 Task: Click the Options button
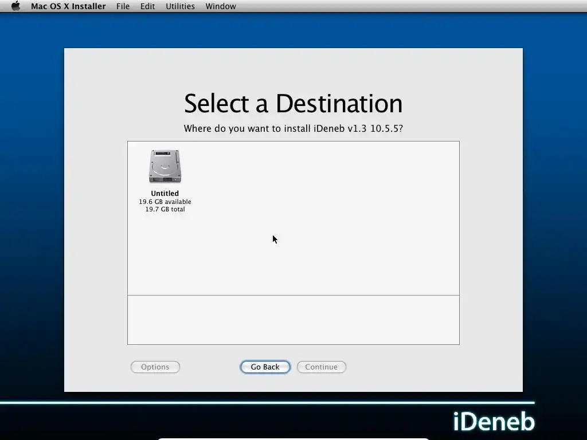[x=155, y=367]
